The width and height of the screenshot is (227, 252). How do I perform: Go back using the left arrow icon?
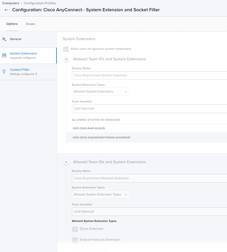(7, 10)
